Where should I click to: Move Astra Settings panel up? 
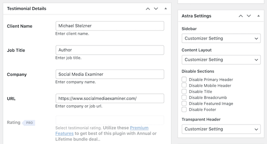(x=241, y=16)
